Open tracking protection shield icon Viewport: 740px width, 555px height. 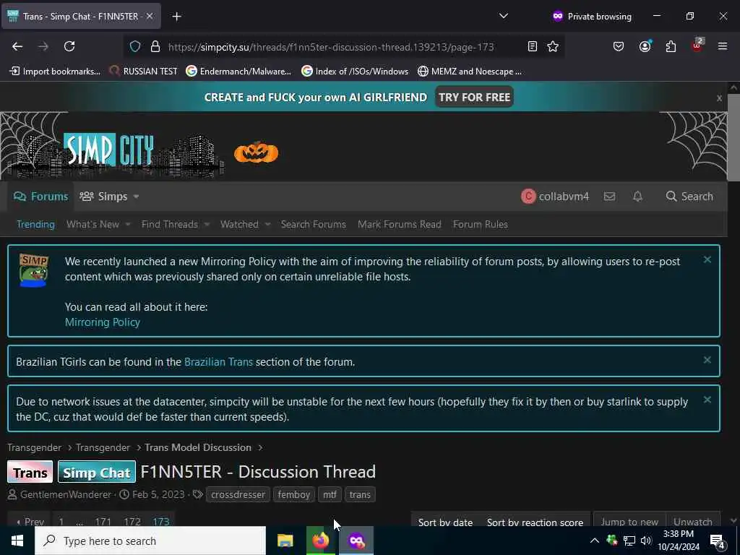pyautogui.click(x=135, y=47)
